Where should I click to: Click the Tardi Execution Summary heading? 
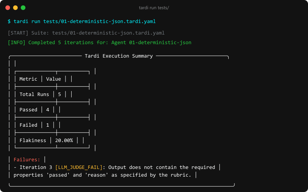click(x=119, y=56)
